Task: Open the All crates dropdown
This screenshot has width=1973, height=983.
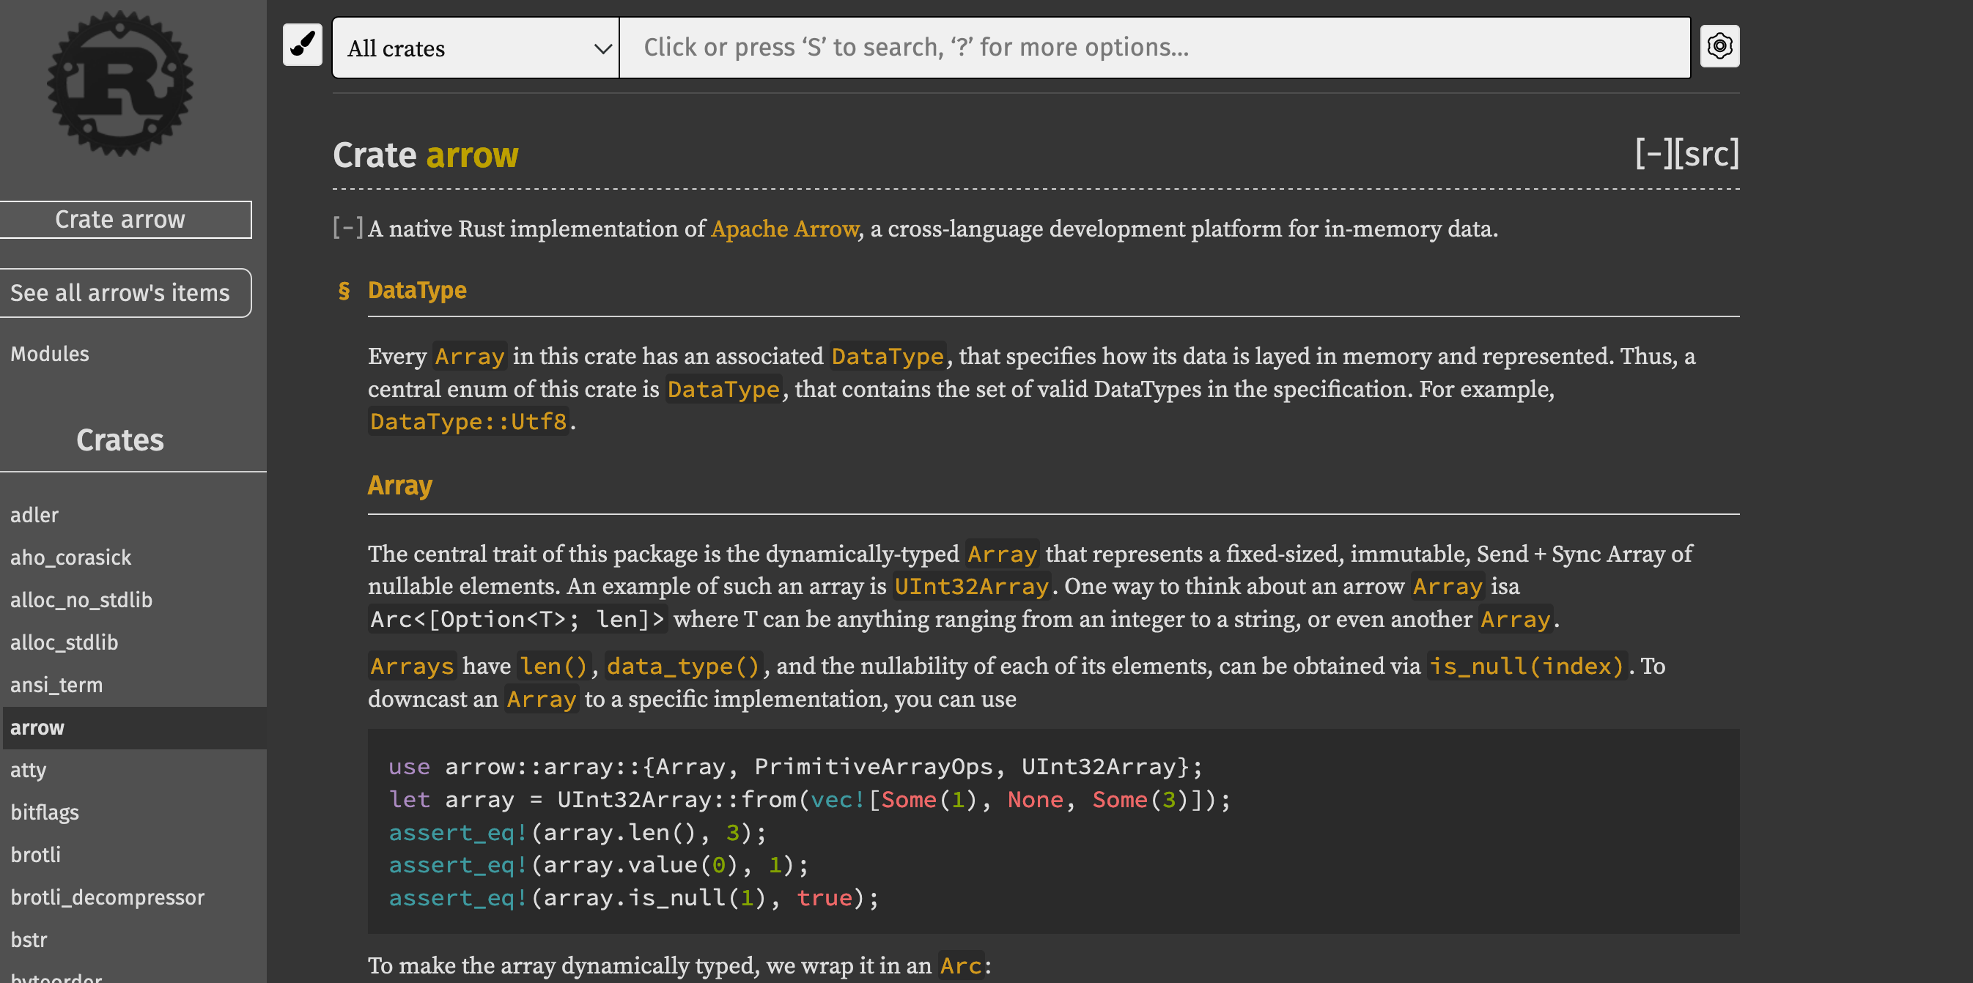Action: pyautogui.click(x=476, y=48)
